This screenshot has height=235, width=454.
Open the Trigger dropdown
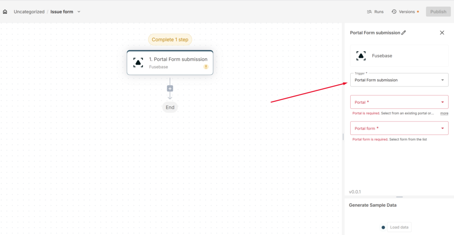(399, 80)
